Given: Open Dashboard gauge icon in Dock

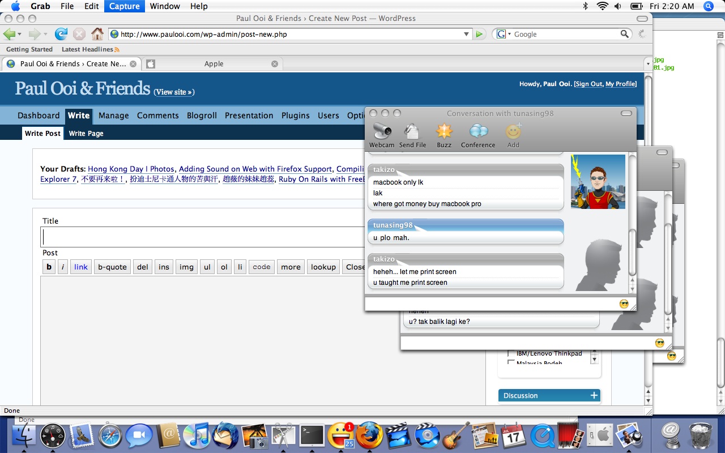Looking at the screenshot, I should 53,436.
